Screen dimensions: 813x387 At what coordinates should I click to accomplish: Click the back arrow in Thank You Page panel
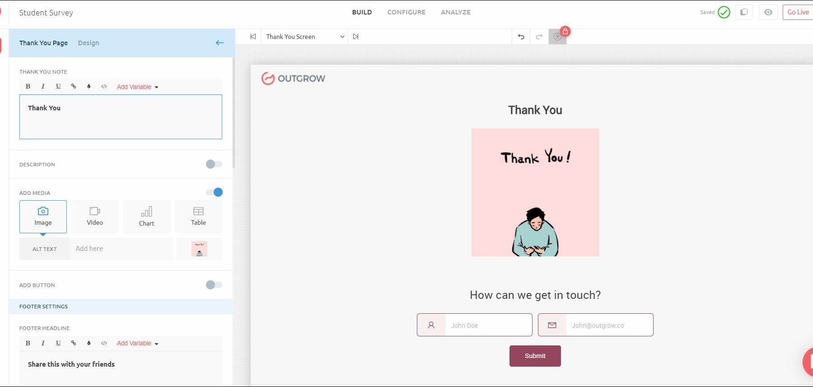pyautogui.click(x=220, y=43)
